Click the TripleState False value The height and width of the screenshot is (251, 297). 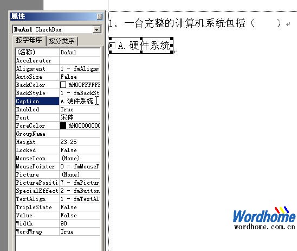point(80,207)
